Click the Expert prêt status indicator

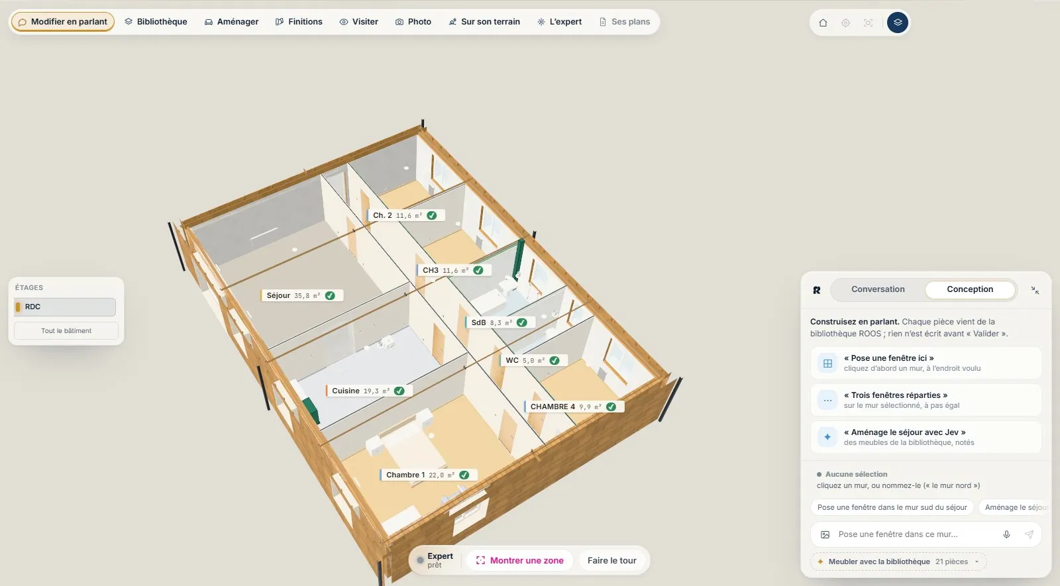coord(435,560)
